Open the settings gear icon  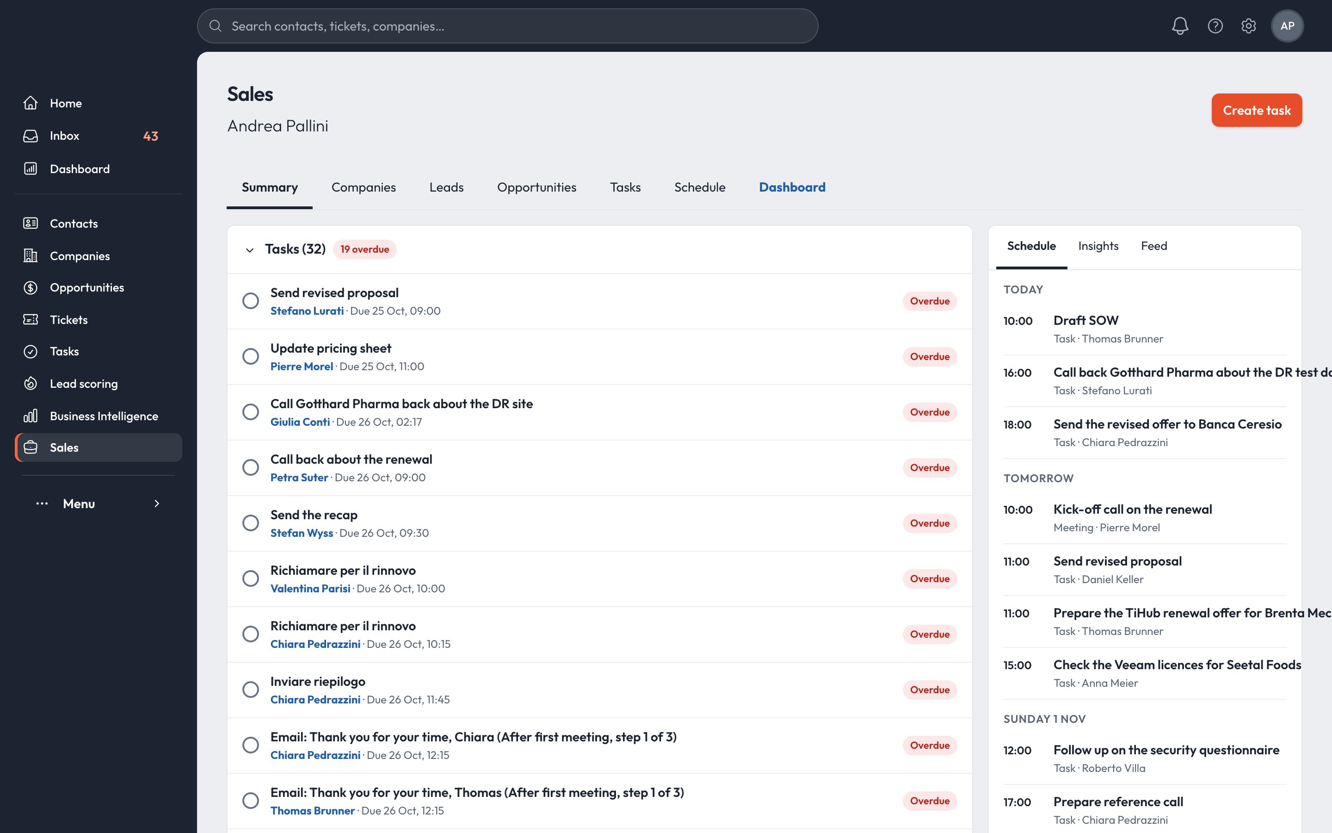click(x=1248, y=26)
